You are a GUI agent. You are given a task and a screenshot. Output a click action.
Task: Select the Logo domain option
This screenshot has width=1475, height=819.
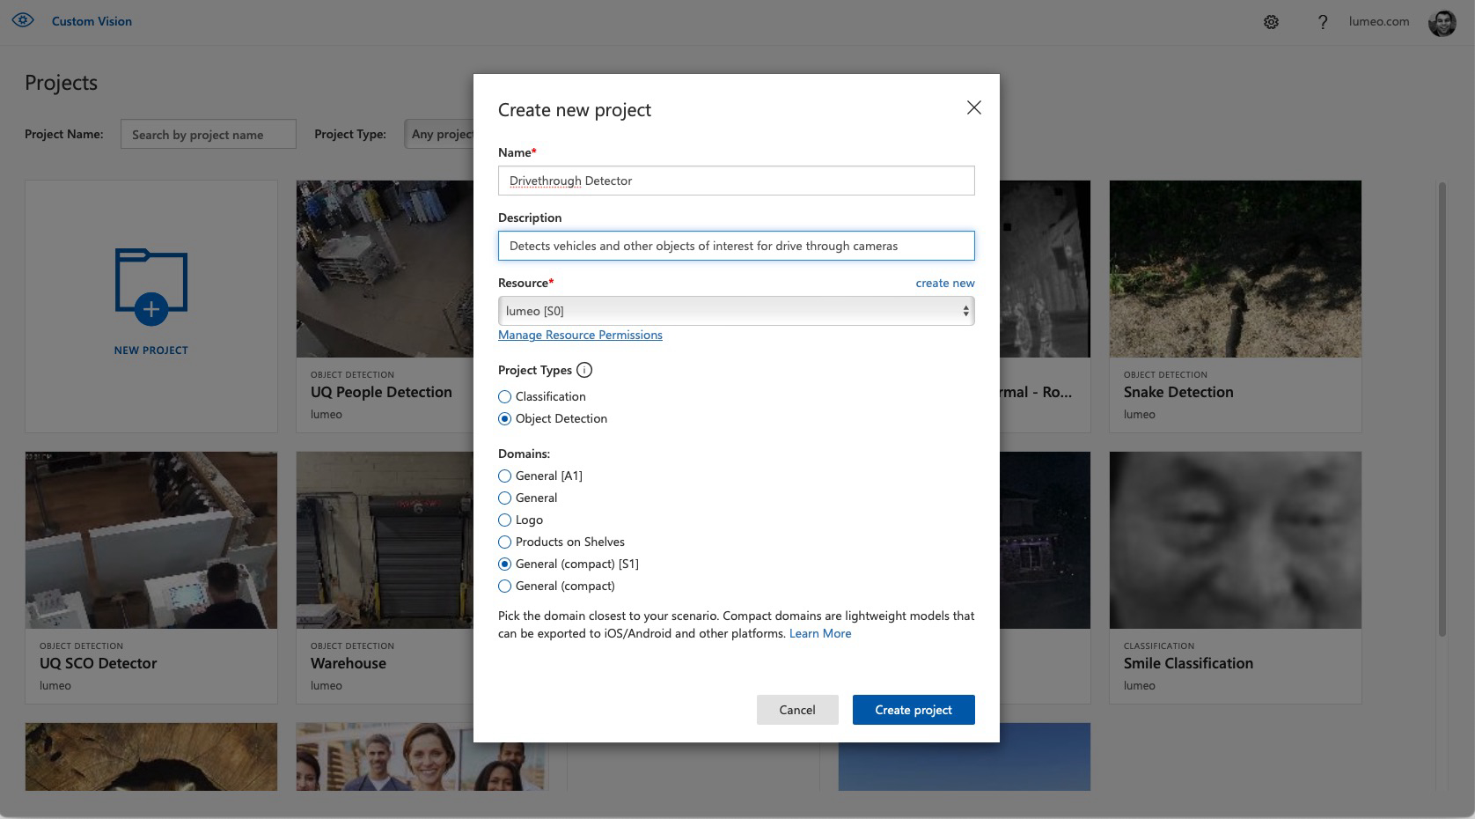504,520
